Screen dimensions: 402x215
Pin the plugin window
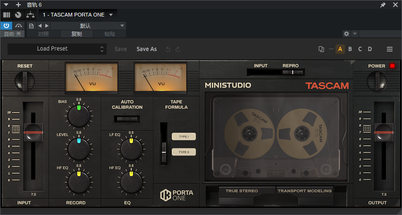(x=383, y=5)
